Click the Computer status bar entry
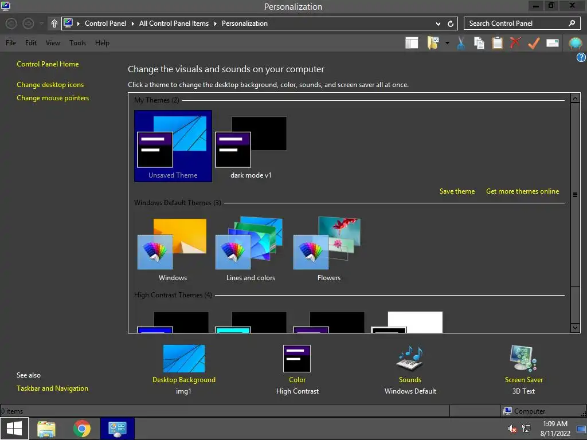 click(x=525, y=411)
